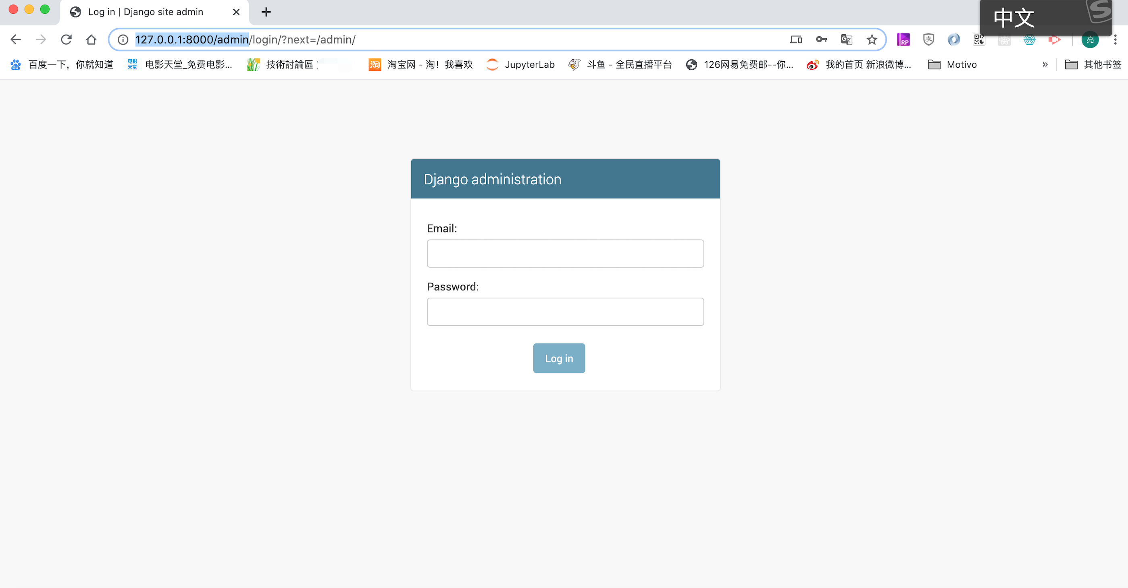The height and width of the screenshot is (588, 1128).
Task: Focus the Email input field
Action: (565, 254)
